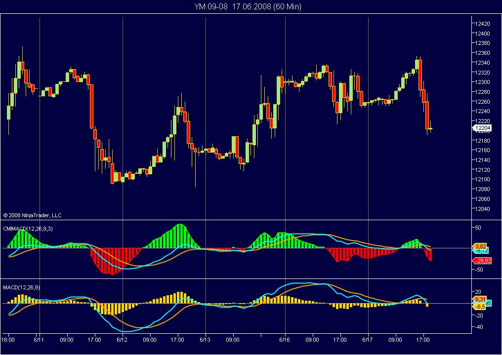
Task: Click the 20 label on MACD axis
Action: coord(478,292)
